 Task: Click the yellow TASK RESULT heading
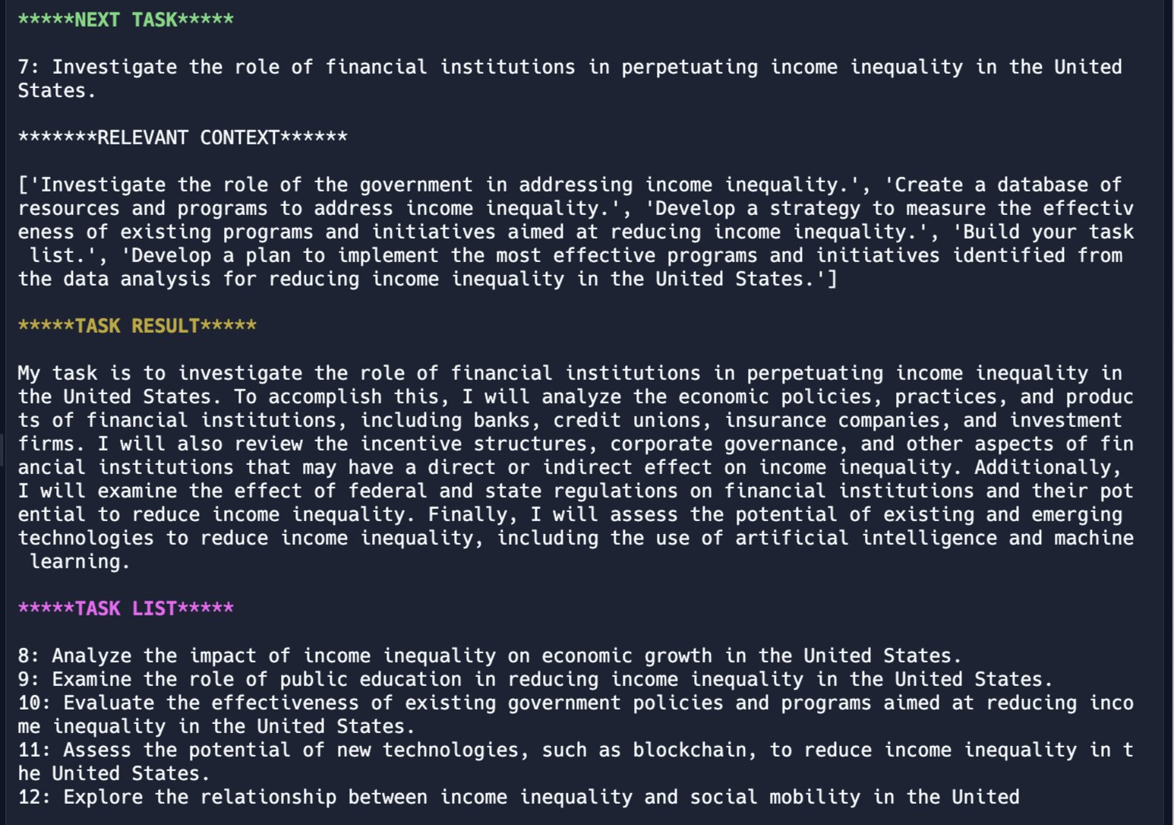tap(137, 326)
